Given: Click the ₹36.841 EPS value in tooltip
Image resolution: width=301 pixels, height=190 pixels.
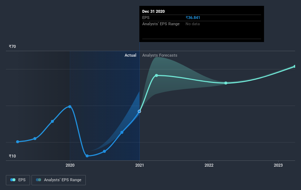Looking at the screenshot, I should coord(193,18).
